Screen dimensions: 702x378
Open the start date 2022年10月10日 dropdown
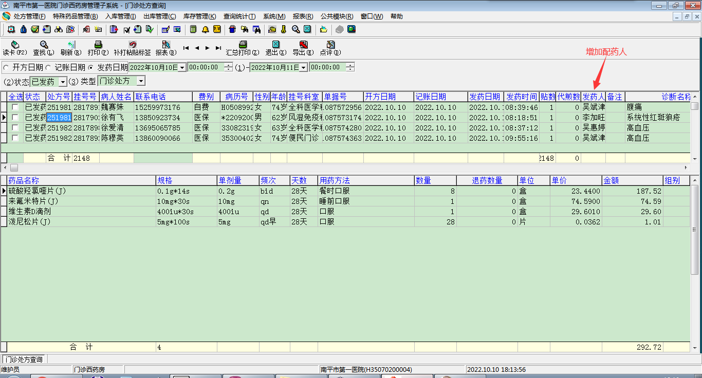tap(182, 67)
